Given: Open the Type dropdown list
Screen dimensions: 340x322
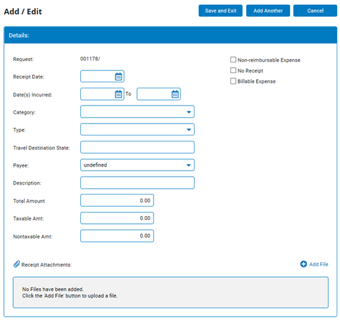Looking at the screenshot, I should tap(137, 129).
